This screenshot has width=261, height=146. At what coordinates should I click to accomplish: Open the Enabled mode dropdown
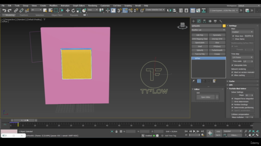(242, 32)
